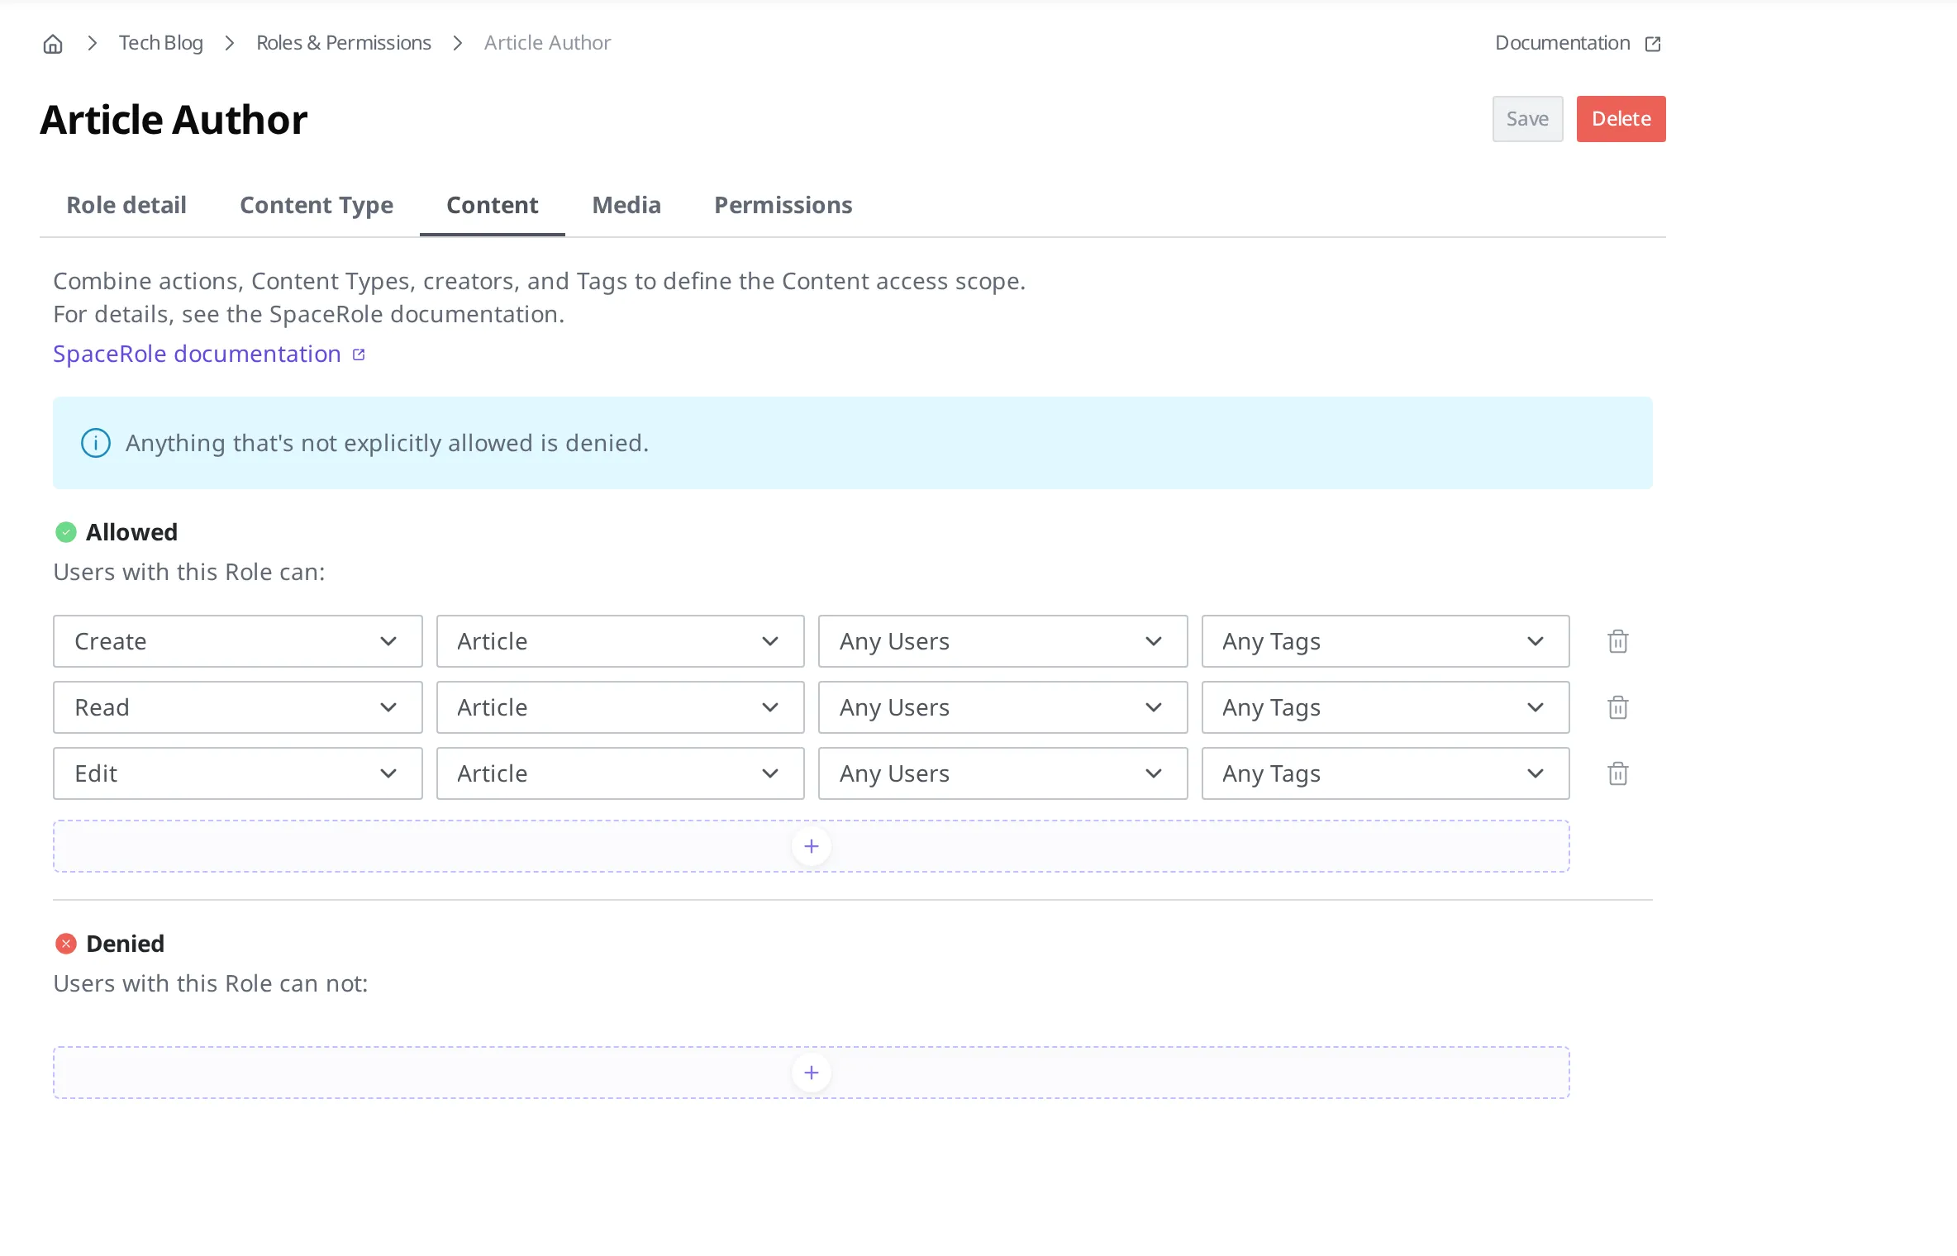Delete the Create Article permission row
The height and width of the screenshot is (1256, 1957).
point(1617,641)
